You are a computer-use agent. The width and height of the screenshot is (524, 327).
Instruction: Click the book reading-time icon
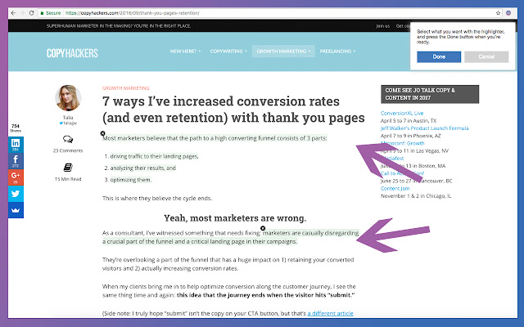[x=68, y=167]
